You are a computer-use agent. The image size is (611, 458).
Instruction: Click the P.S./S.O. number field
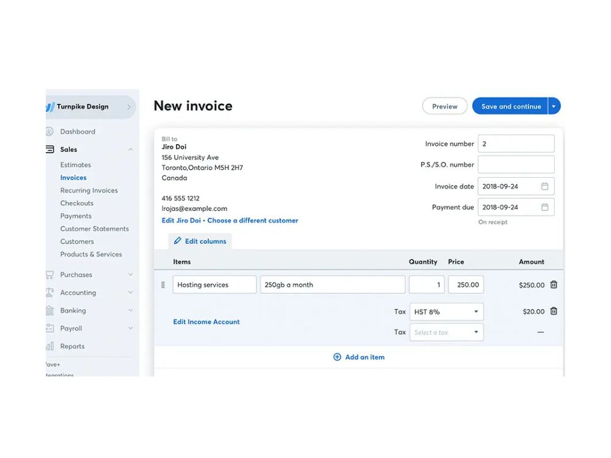click(516, 165)
